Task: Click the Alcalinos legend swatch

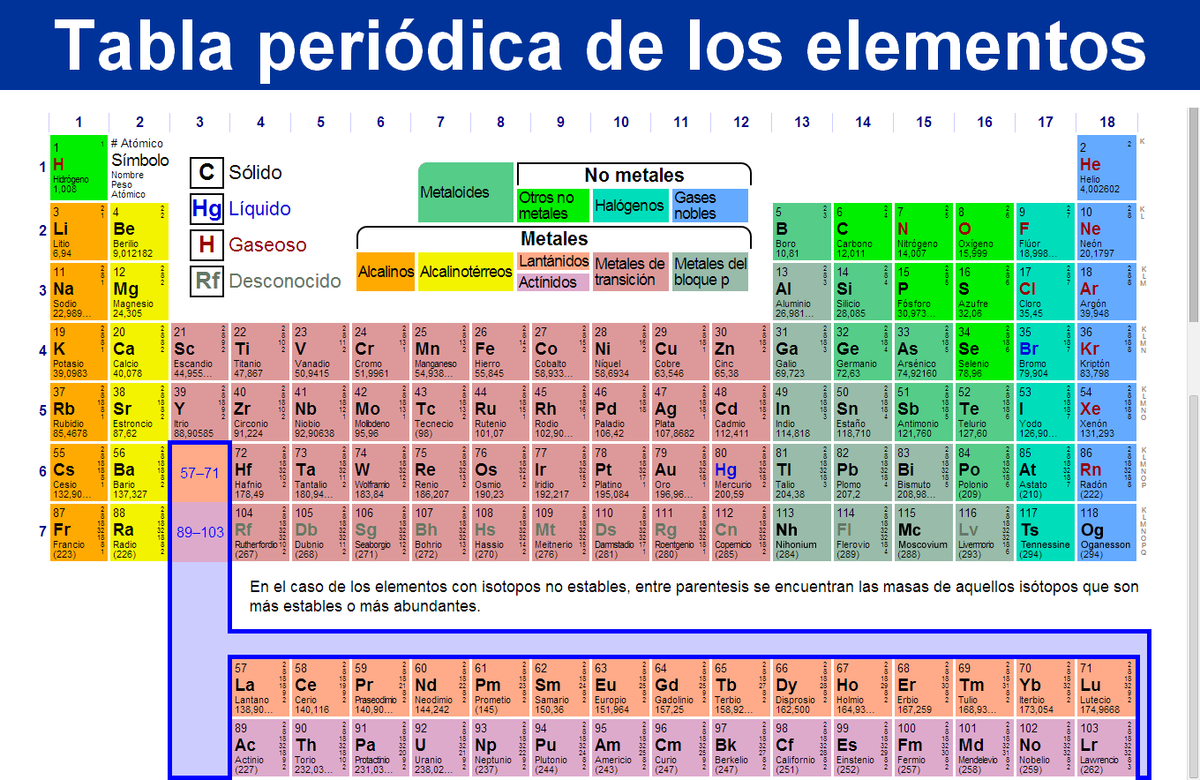Action: pyautogui.click(x=386, y=272)
